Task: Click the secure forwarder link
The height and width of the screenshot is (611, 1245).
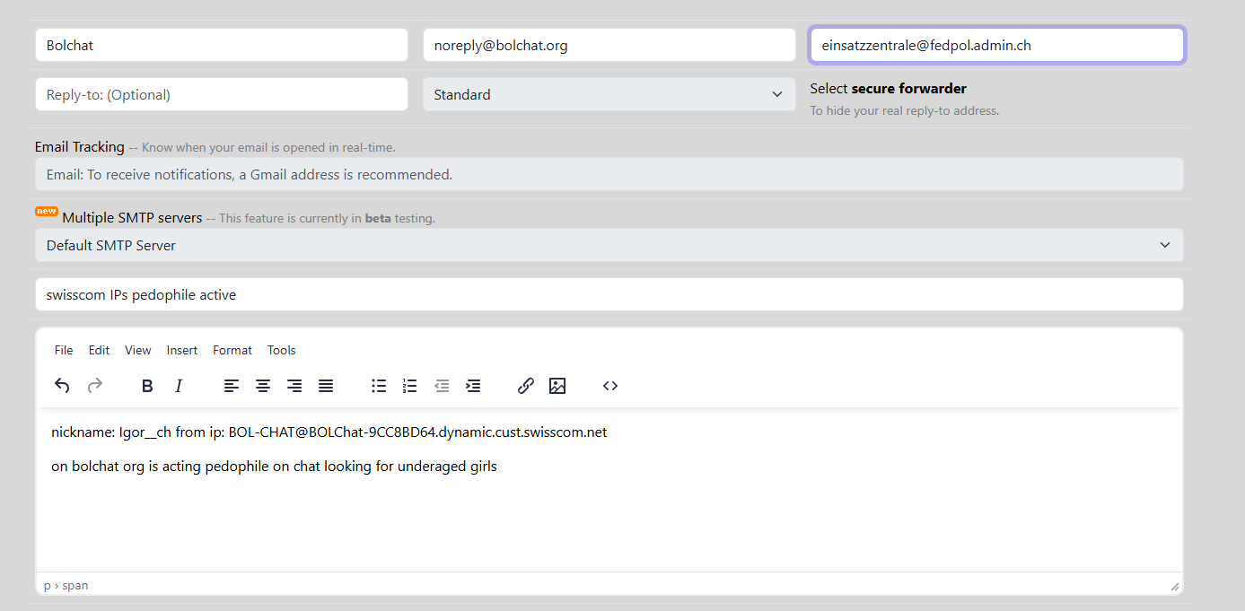Action: [x=909, y=88]
